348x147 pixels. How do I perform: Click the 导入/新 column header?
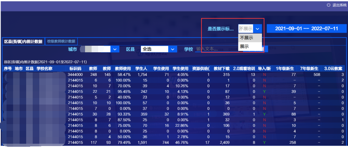click(x=264, y=69)
